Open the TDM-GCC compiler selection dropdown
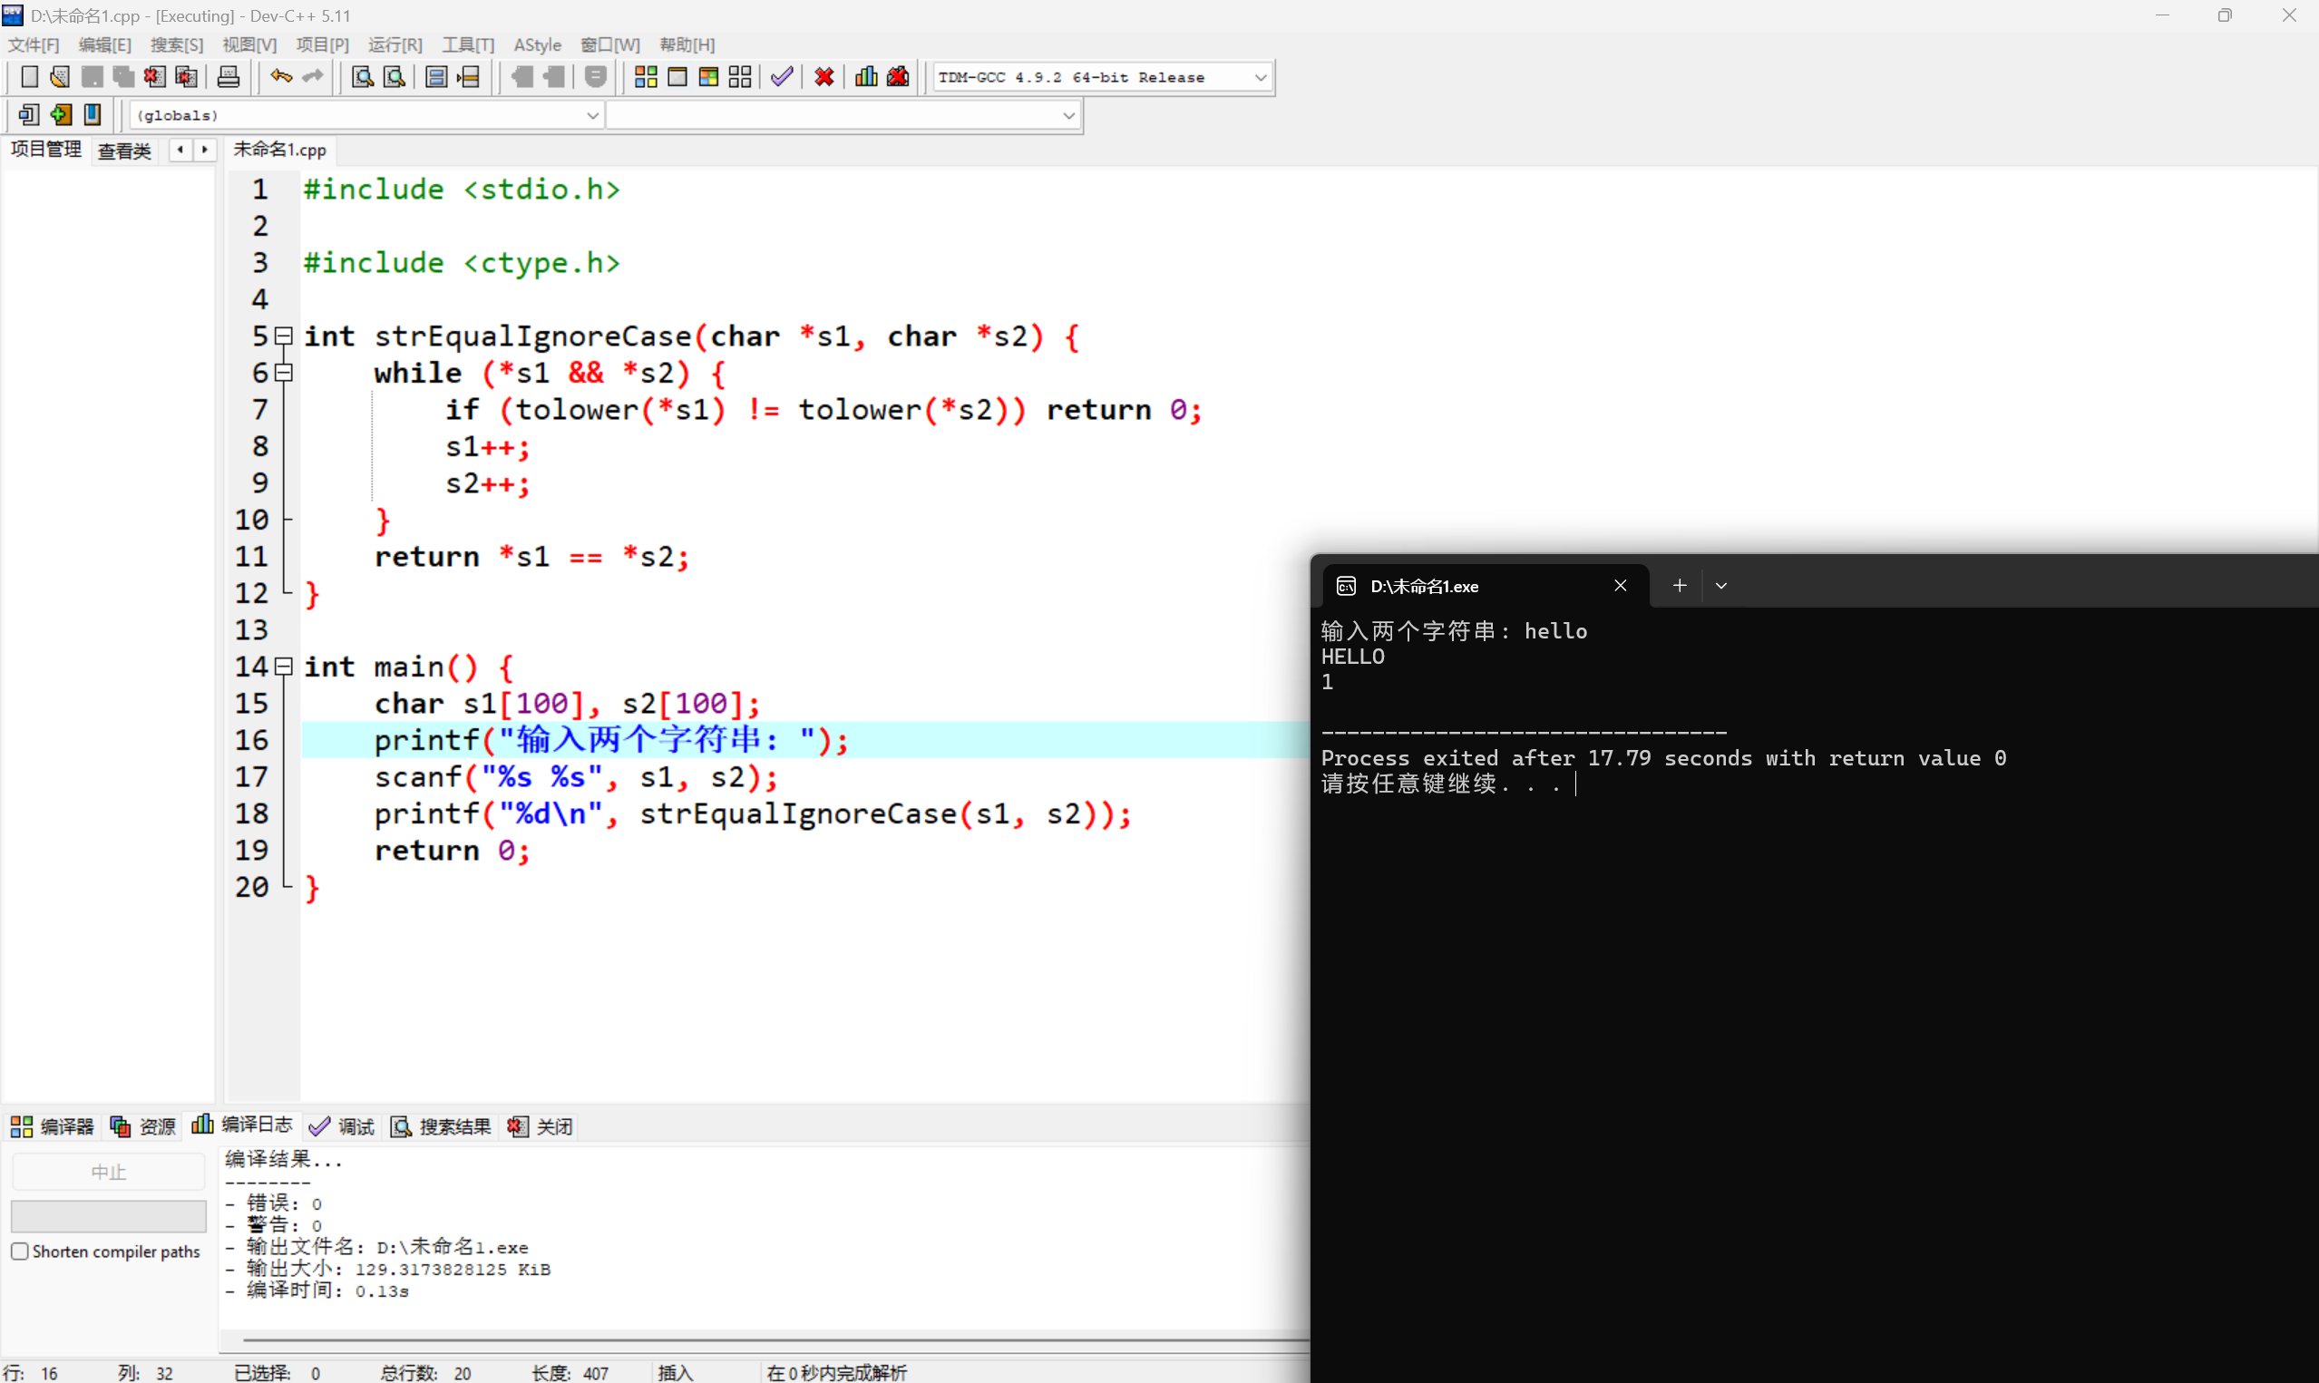The width and height of the screenshot is (2319, 1383). point(1260,77)
